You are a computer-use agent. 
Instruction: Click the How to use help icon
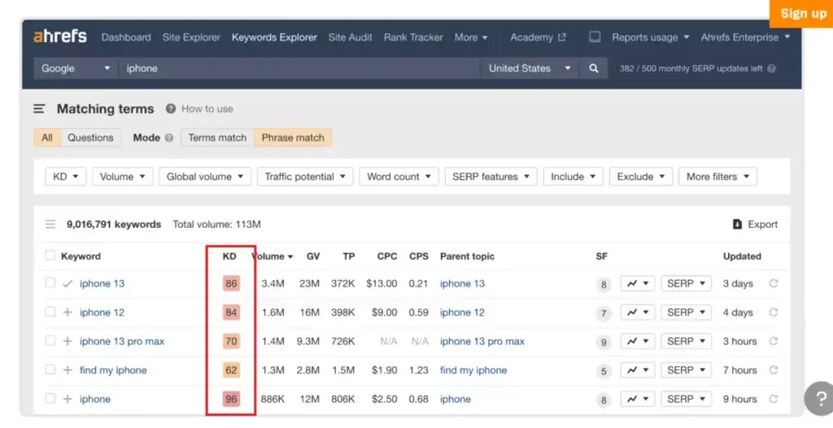[x=171, y=108]
